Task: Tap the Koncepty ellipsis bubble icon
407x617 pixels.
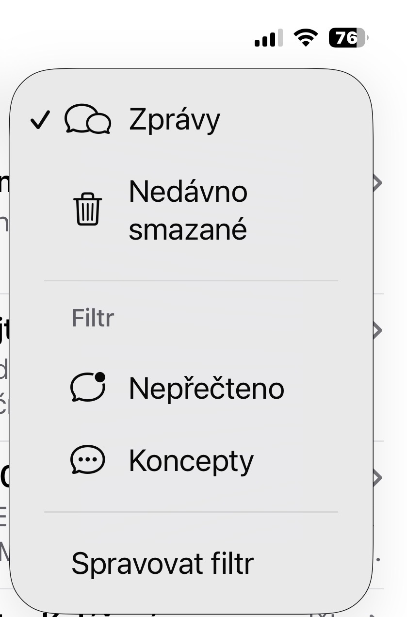Action: tap(88, 460)
